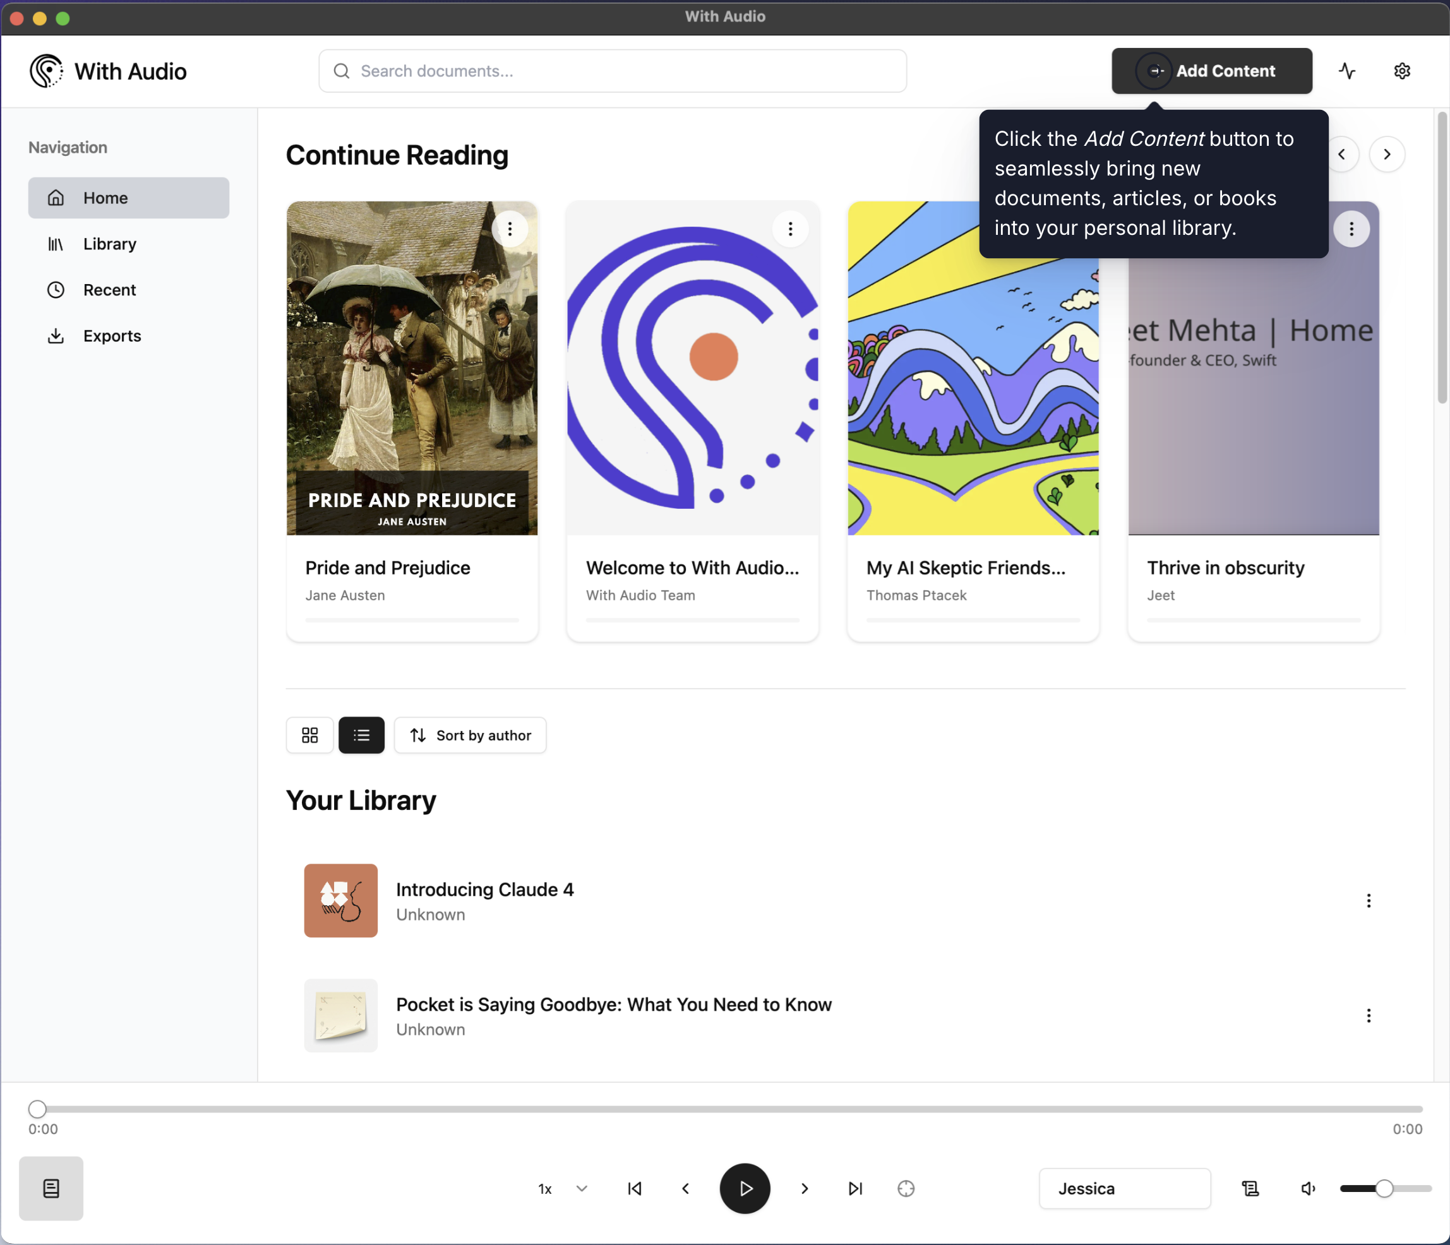The height and width of the screenshot is (1245, 1450).
Task: Open the app settings gear
Action: 1402,71
